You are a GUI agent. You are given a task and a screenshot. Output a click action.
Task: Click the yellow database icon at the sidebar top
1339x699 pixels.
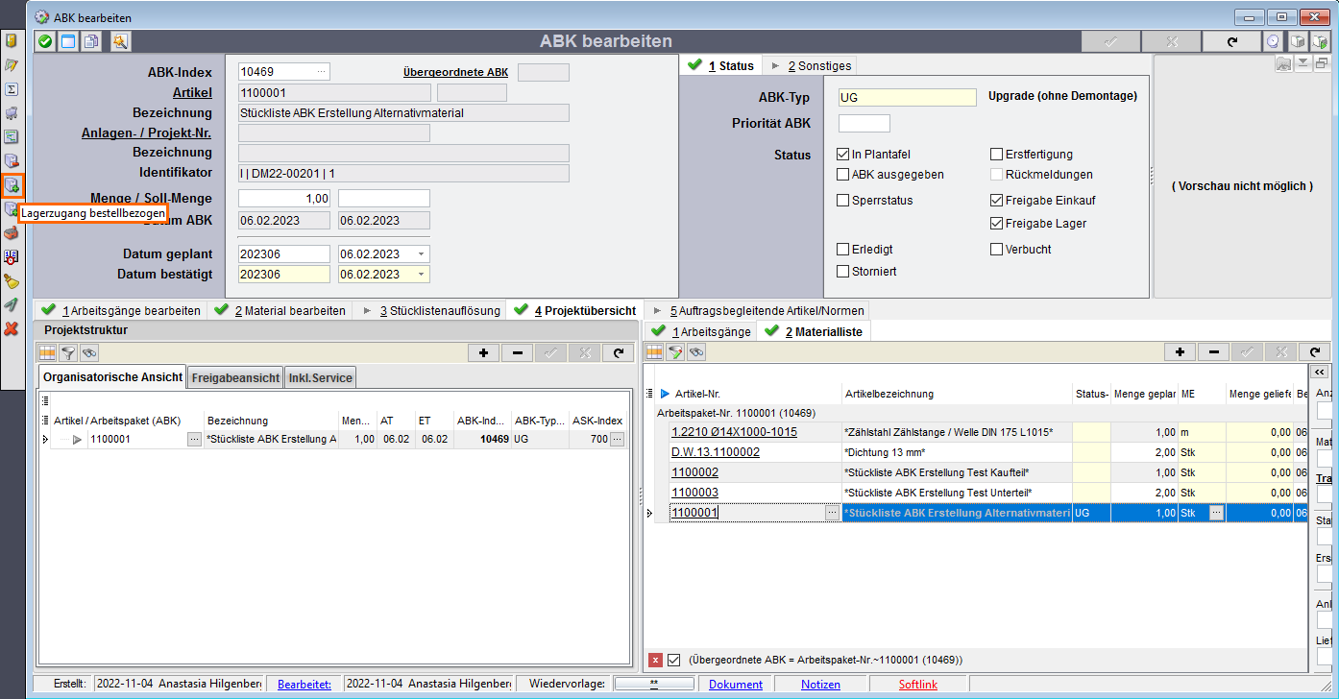click(x=12, y=41)
